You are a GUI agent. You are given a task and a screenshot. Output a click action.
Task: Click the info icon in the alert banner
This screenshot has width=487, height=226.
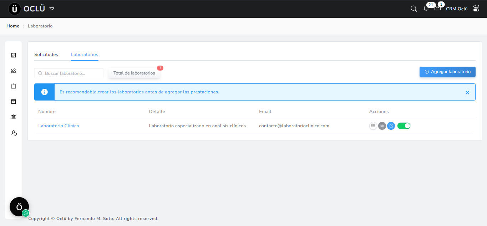click(x=45, y=92)
